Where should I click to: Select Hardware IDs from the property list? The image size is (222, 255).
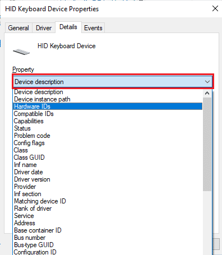pos(108,106)
